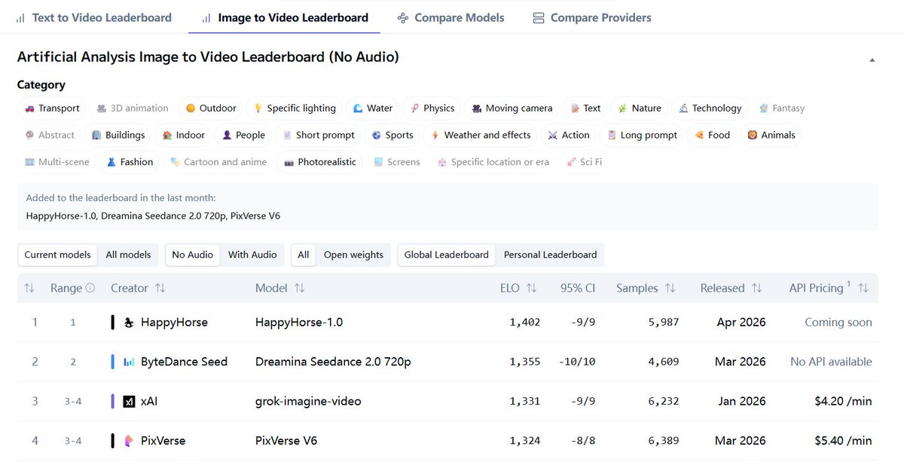Pick the Abstract category chip
This screenshot has width=904, height=465.
pos(50,135)
